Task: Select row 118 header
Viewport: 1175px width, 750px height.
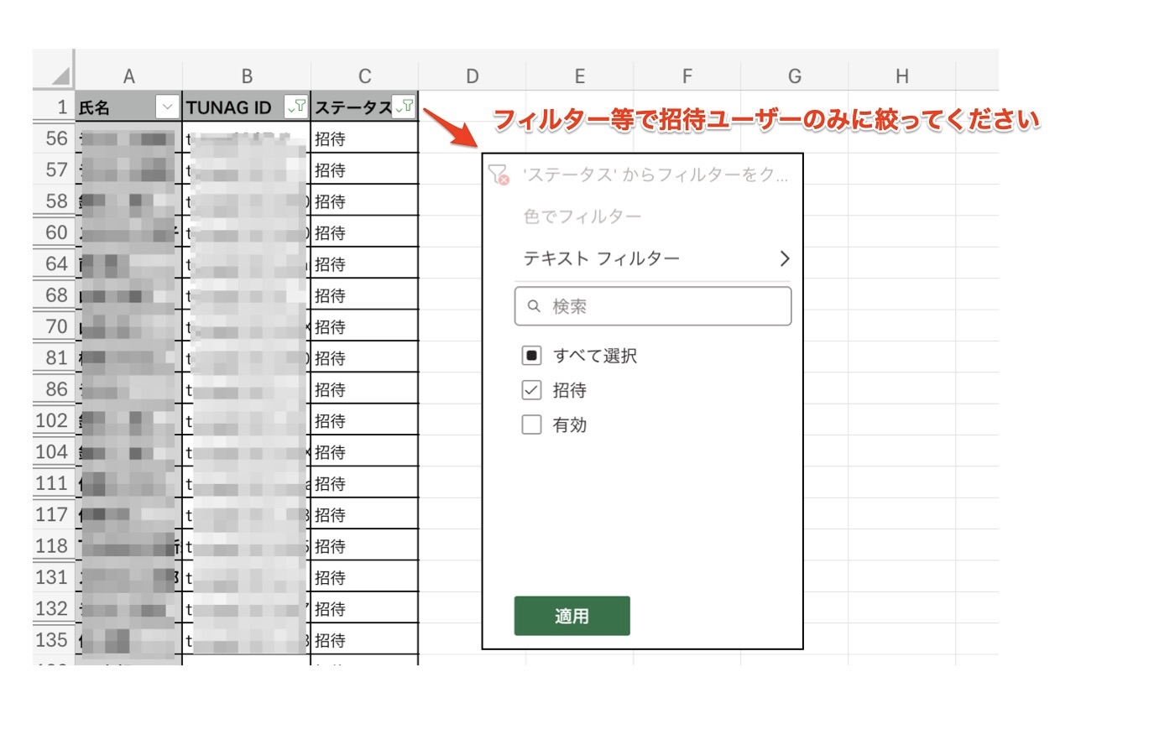Action: tap(54, 546)
